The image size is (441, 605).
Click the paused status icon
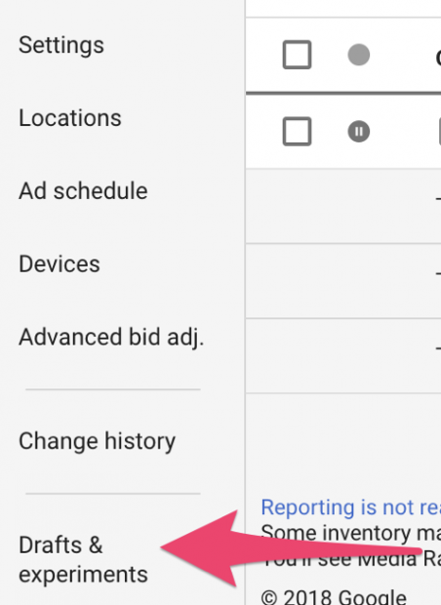pyautogui.click(x=359, y=131)
